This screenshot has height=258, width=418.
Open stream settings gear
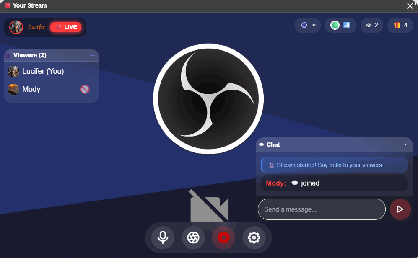point(254,237)
